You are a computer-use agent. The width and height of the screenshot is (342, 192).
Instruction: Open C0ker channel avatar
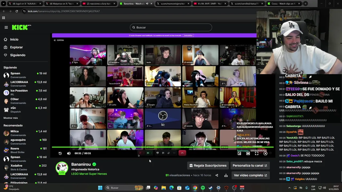tap(6, 101)
